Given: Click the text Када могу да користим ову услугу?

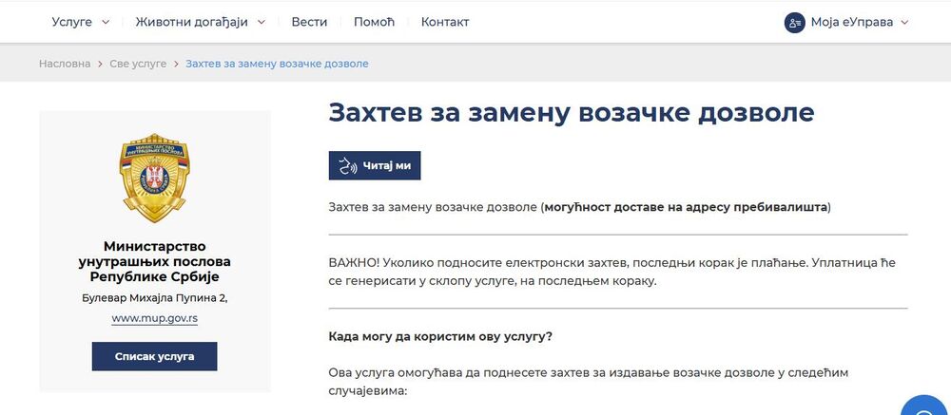Looking at the screenshot, I should coord(440,336).
